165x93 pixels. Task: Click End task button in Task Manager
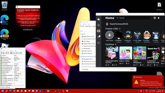click(132, 69)
